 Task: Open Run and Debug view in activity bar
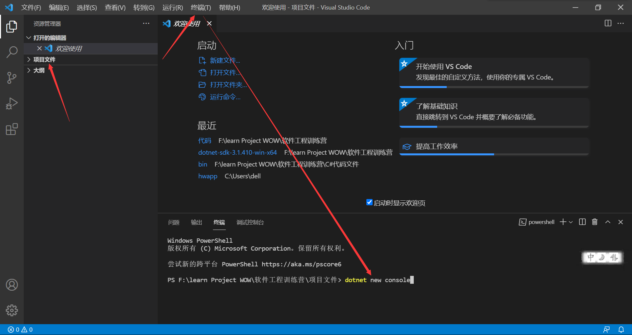pos(12,103)
